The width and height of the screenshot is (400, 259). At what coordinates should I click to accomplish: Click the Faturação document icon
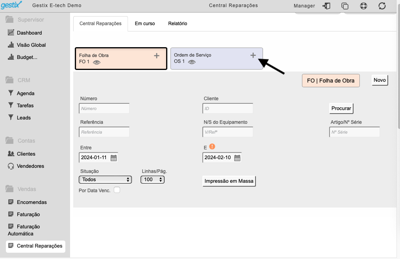pyautogui.click(x=11, y=214)
